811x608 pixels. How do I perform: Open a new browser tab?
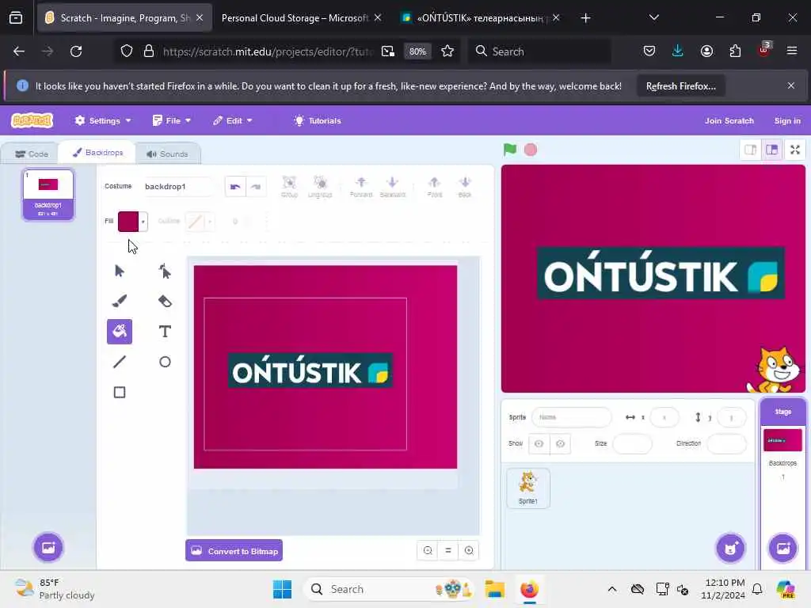[585, 18]
